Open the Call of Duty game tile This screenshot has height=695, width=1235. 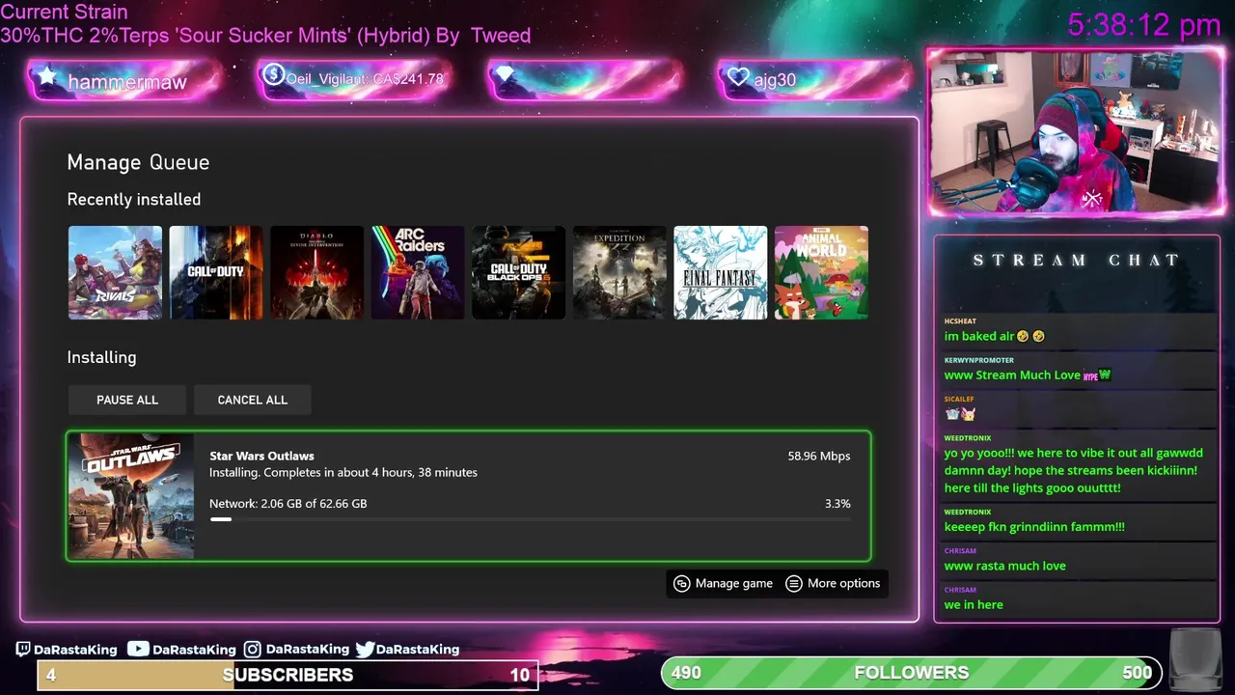(x=216, y=272)
